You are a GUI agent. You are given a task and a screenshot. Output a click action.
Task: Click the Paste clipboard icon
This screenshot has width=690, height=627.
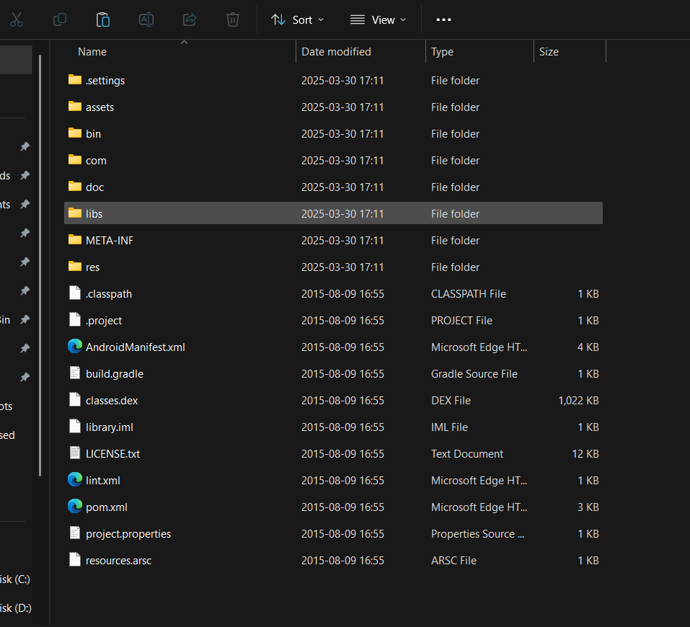click(103, 19)
